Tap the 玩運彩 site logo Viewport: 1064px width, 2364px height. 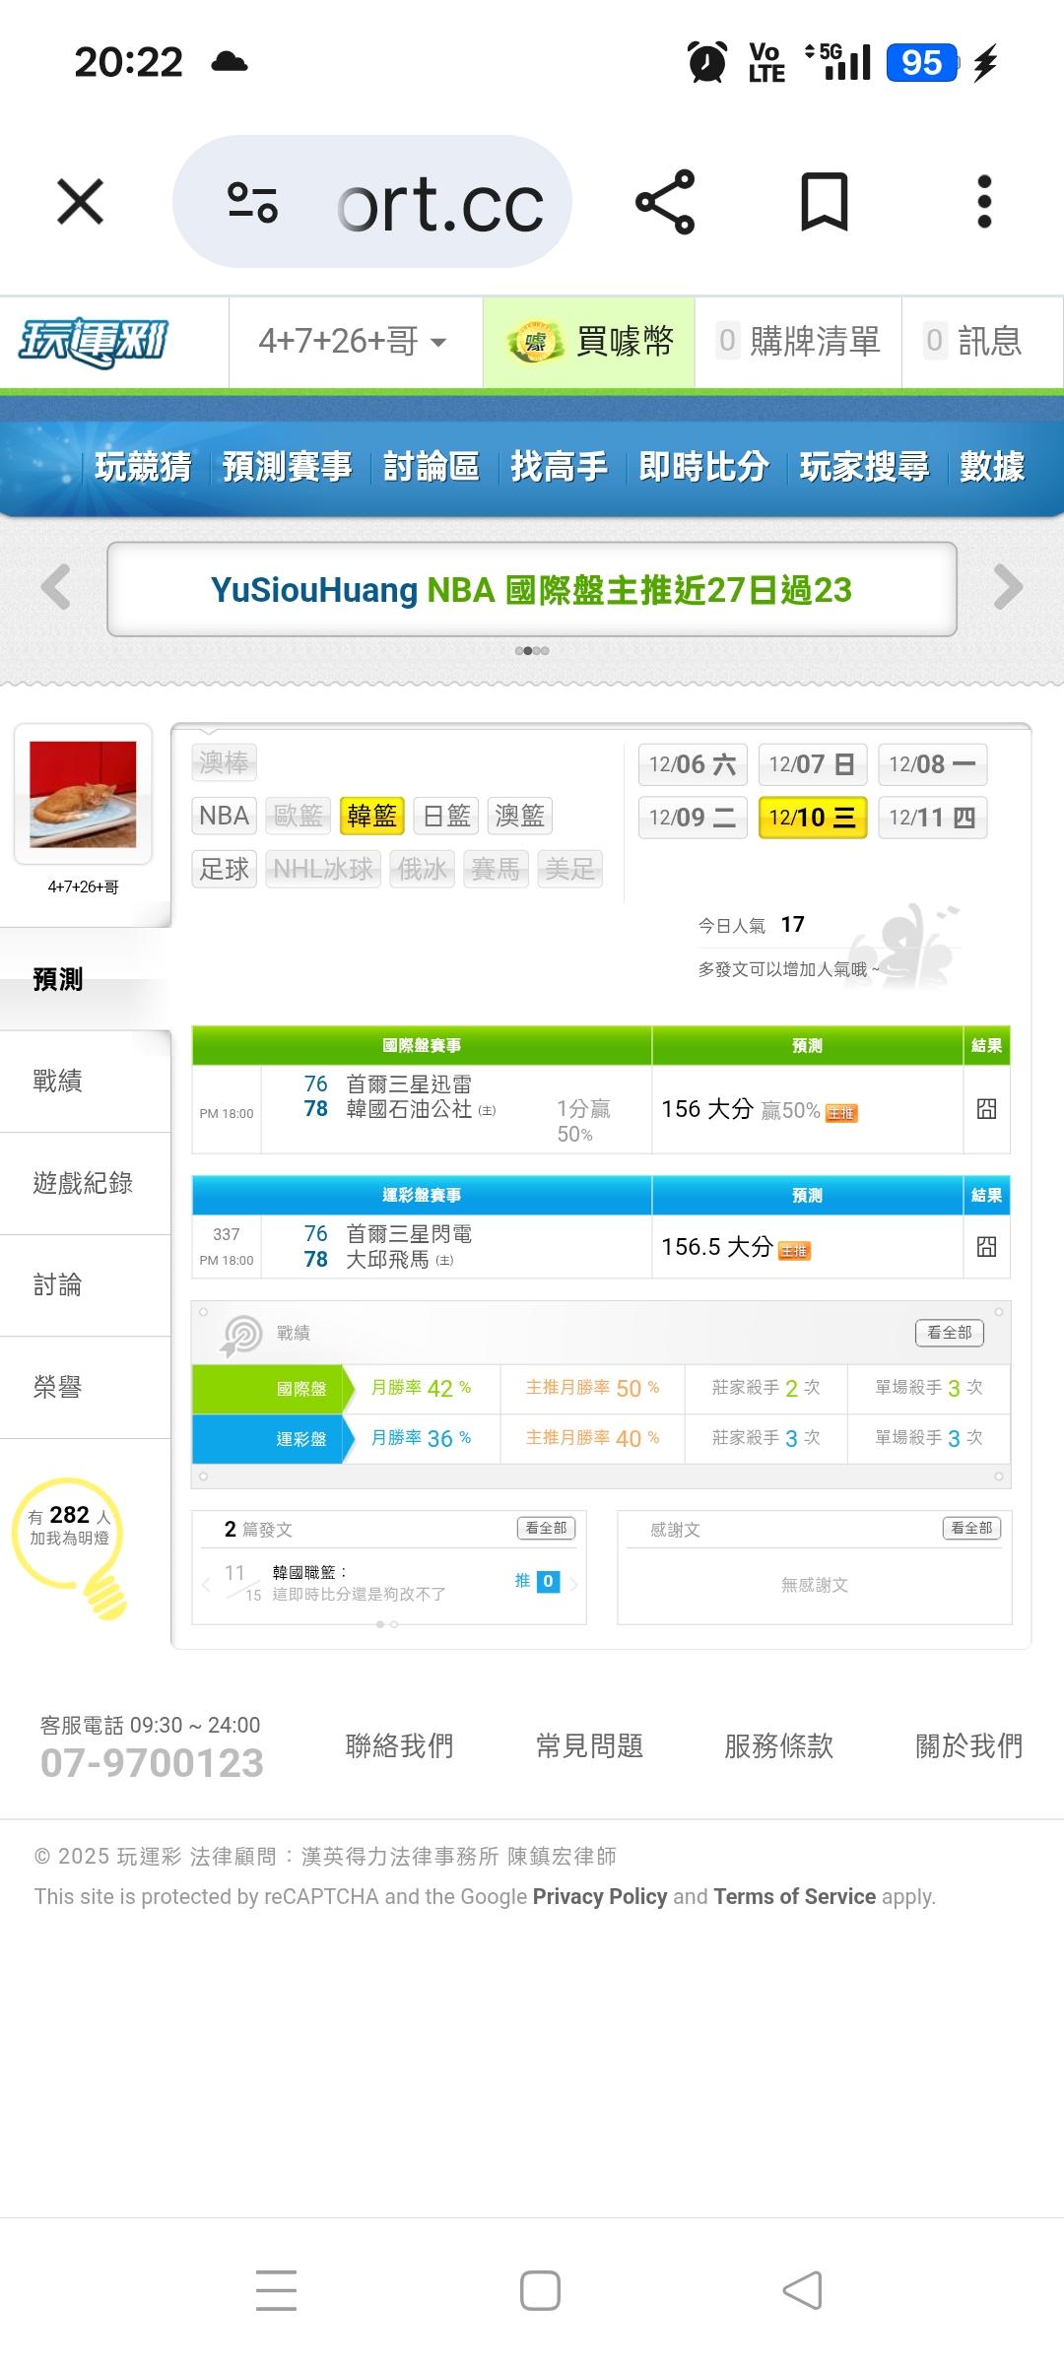tap(95, 342)
